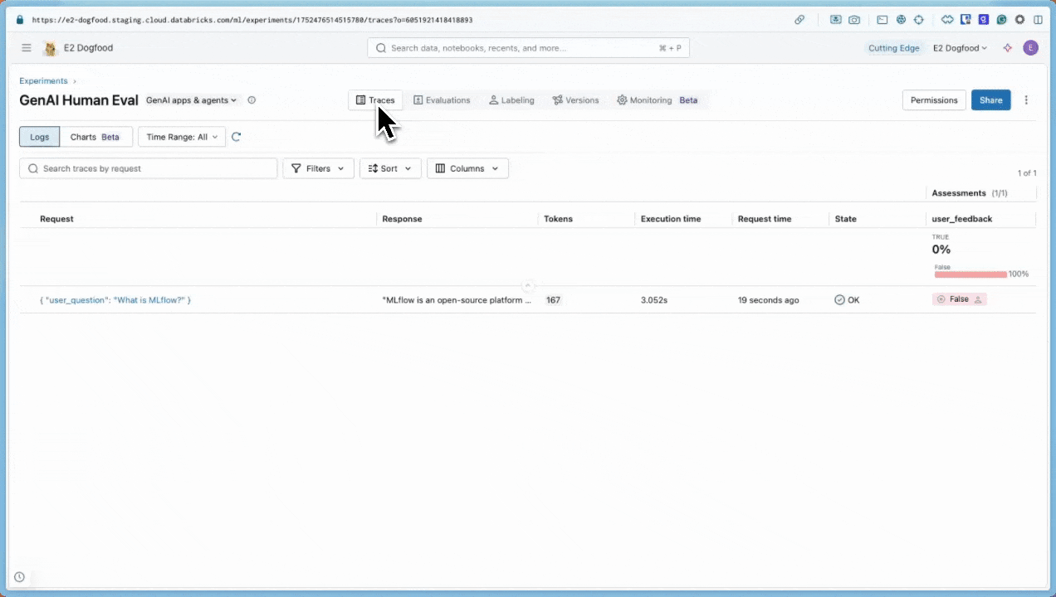Open browser extensions puzzle icon
Screen dimensions: 1056x597
[947, 20]
